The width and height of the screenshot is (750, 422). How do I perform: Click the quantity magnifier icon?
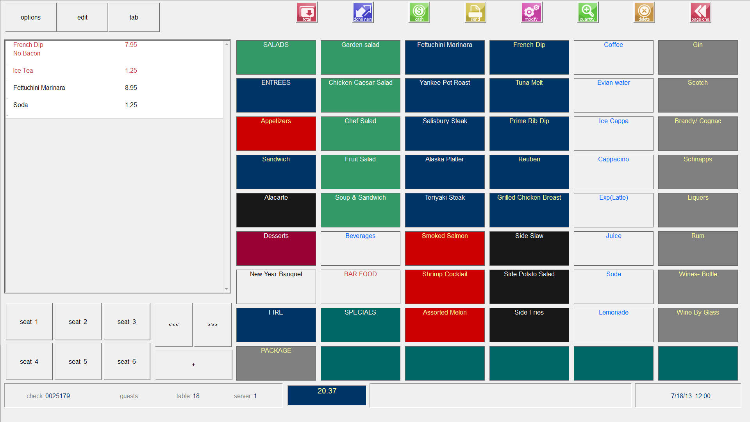pyautogui.click(x=588, y=13)
